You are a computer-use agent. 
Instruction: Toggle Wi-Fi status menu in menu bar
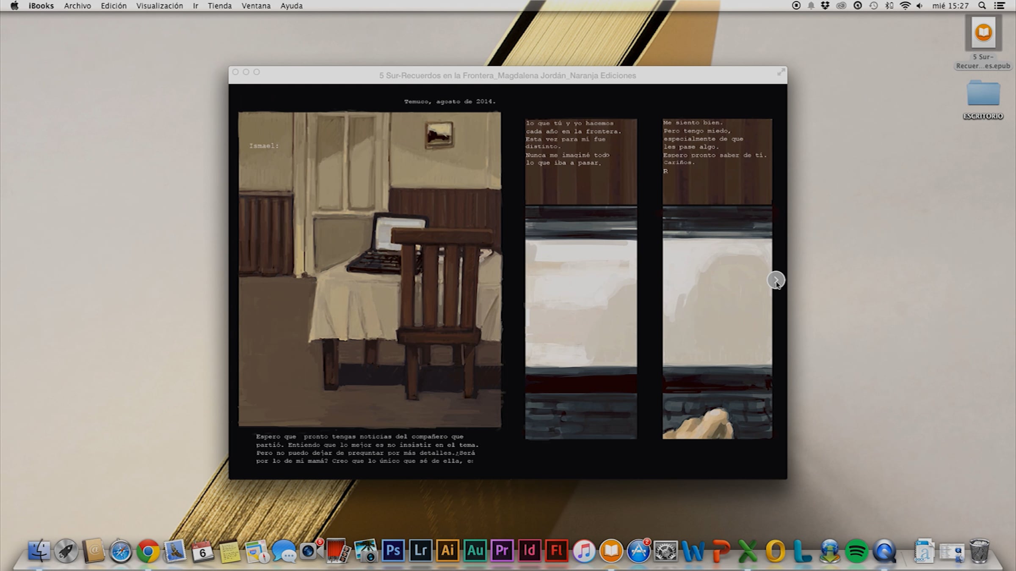pos(905,6)
